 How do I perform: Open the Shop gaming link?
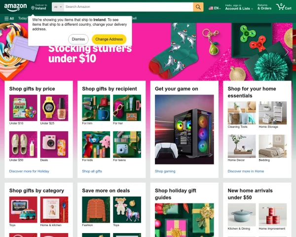[x=165, y=171]
